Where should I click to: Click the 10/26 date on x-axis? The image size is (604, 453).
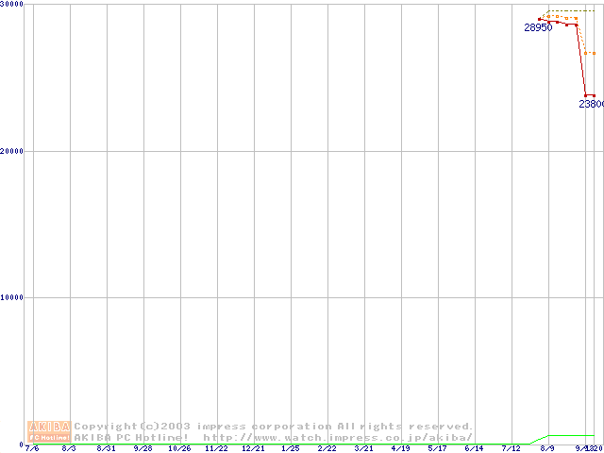click(x=179, y=448)
